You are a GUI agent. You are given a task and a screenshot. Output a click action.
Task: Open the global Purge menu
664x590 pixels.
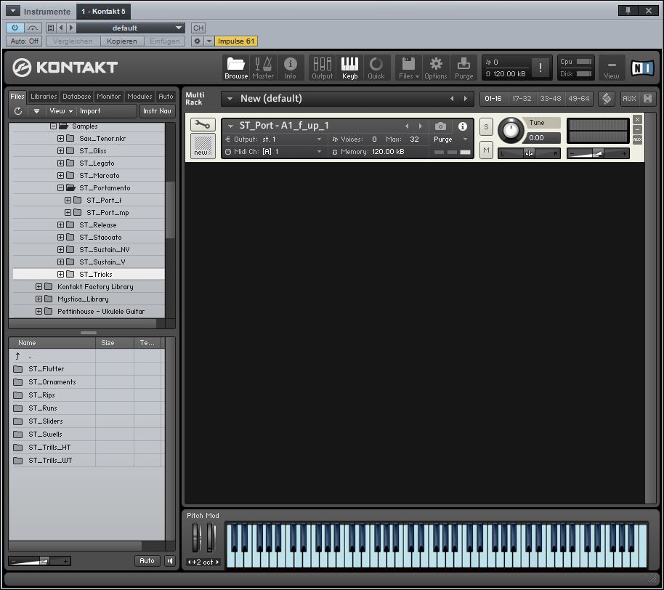(463, 68)
